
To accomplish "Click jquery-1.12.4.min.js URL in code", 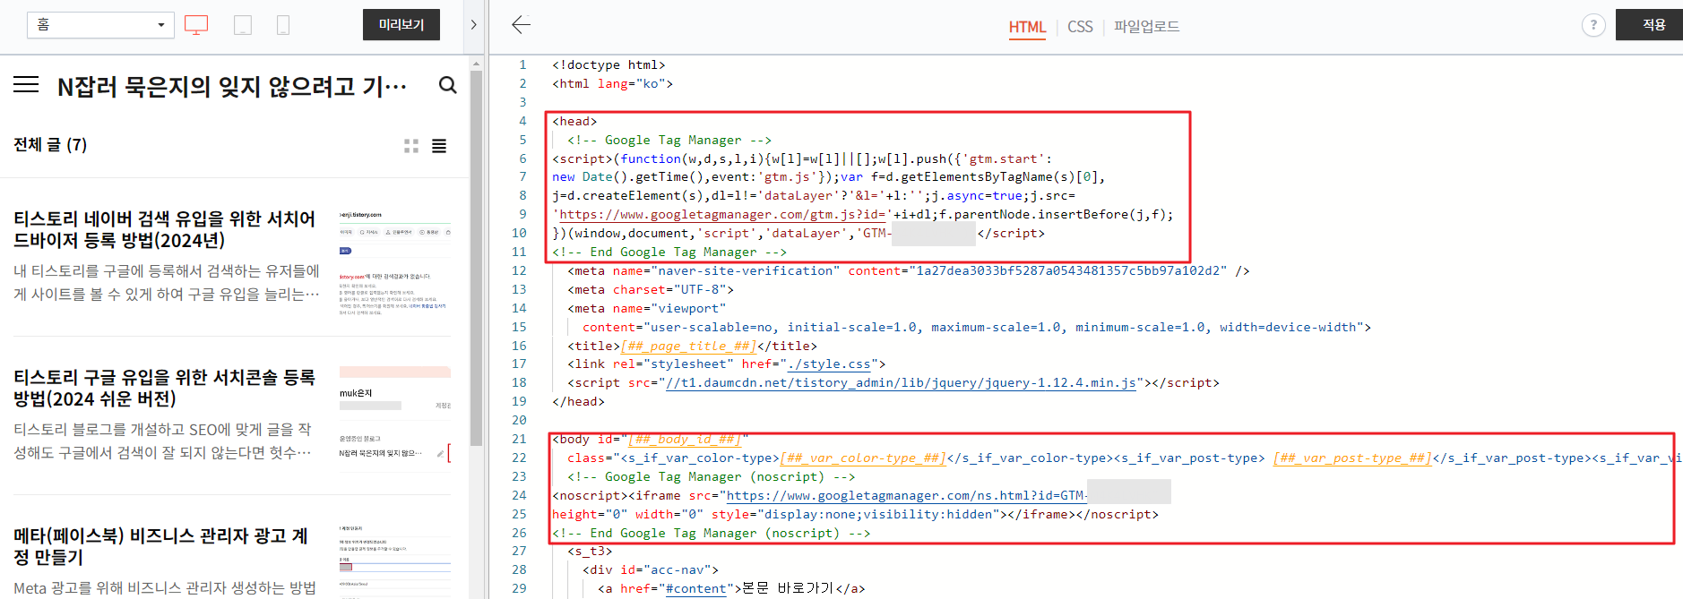I will coord(901,382).
